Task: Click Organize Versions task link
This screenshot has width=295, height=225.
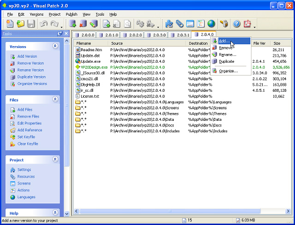Action: (x=32, y=83)
